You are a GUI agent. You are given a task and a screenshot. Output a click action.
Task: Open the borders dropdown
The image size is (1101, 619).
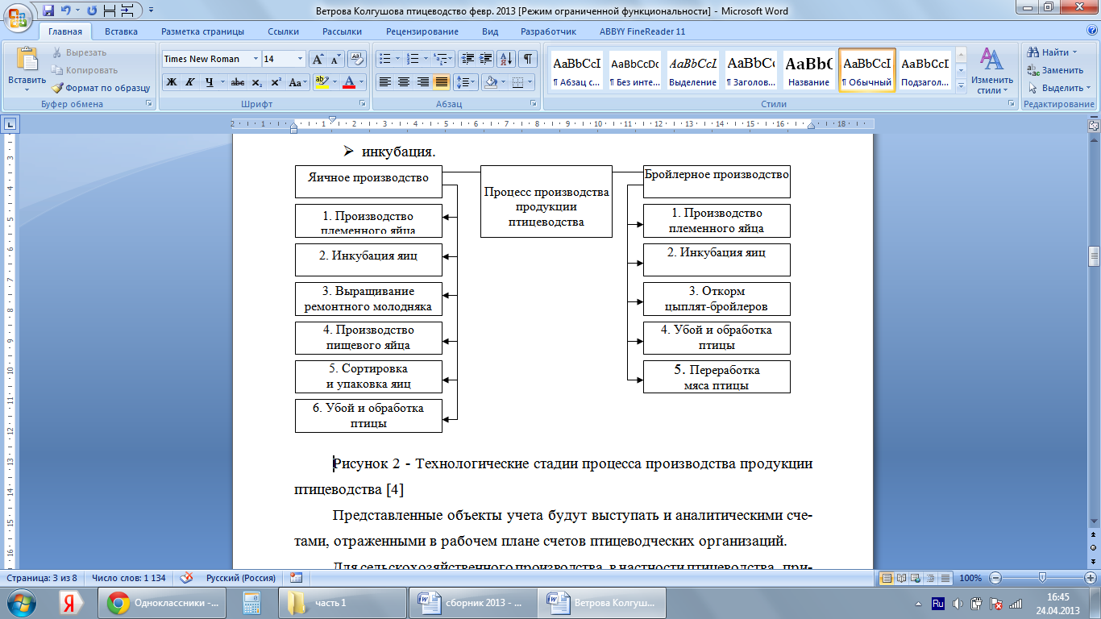530,82
